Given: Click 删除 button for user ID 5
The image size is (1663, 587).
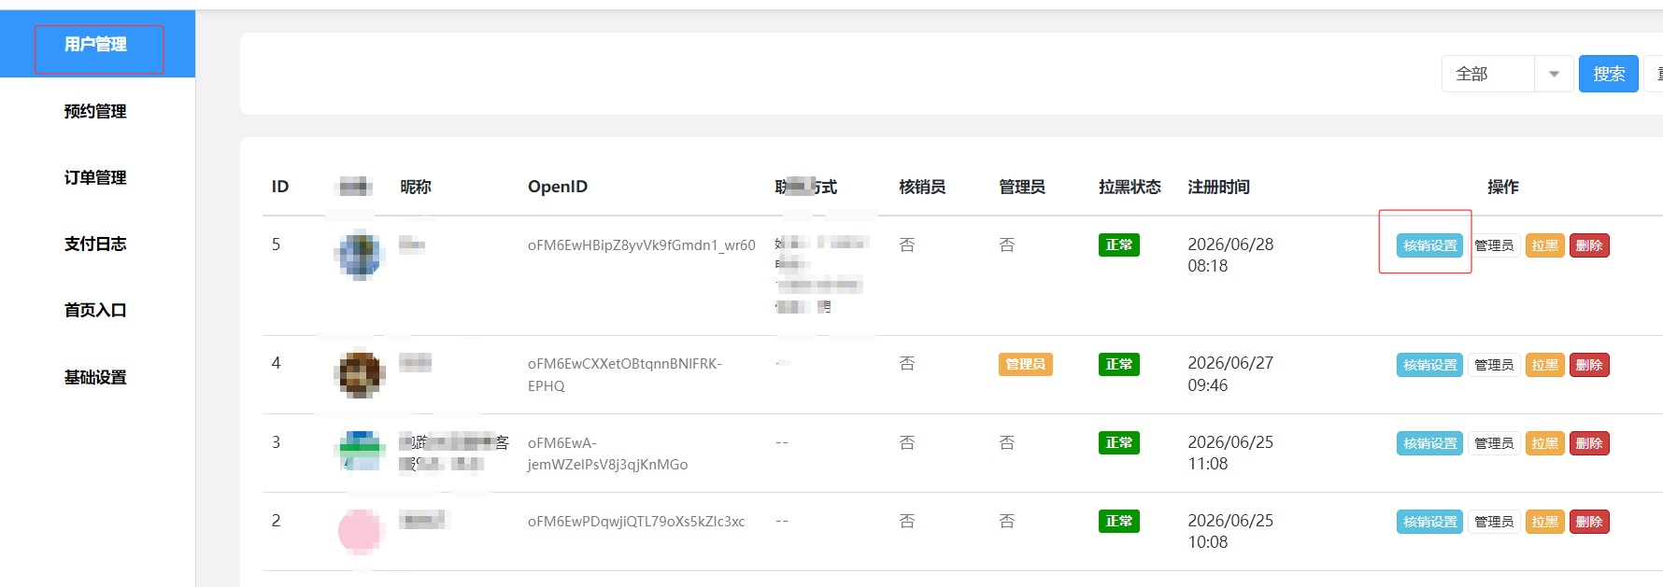Looking at the screenshot, I should pos(1589,245).
